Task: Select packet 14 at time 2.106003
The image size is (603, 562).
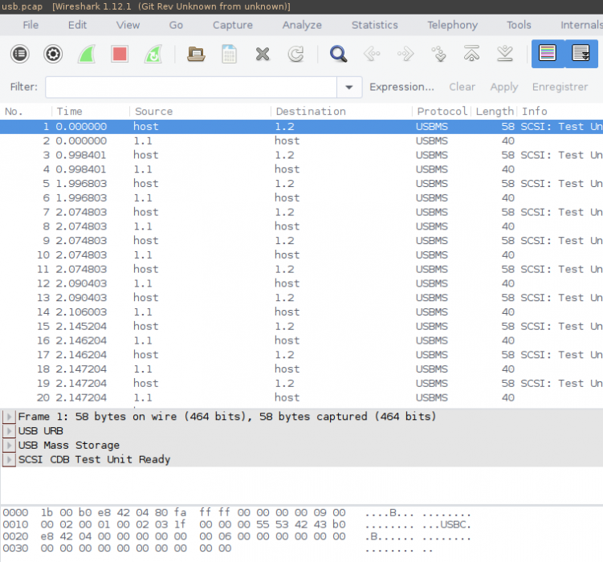Action: tap(302, 312)
